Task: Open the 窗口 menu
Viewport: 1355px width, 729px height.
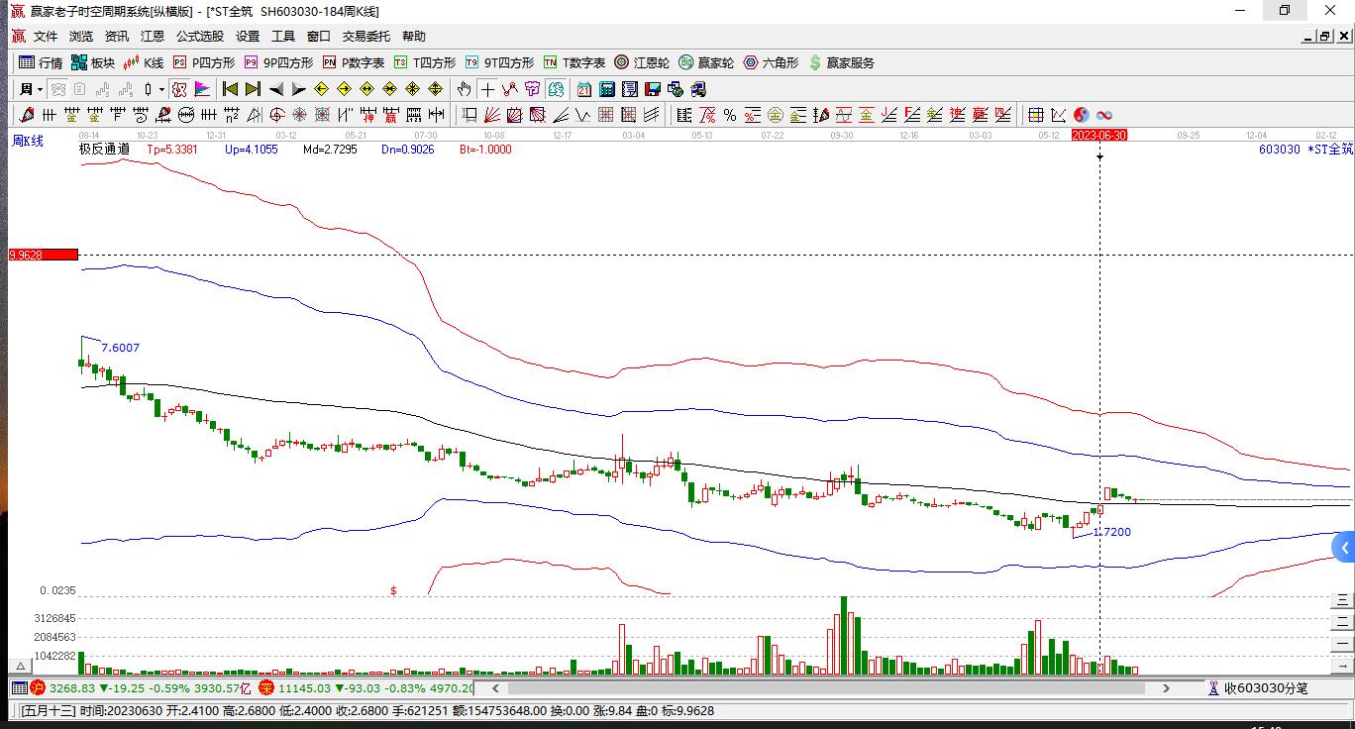Action: pyautogui.click(x=319, y=37)
